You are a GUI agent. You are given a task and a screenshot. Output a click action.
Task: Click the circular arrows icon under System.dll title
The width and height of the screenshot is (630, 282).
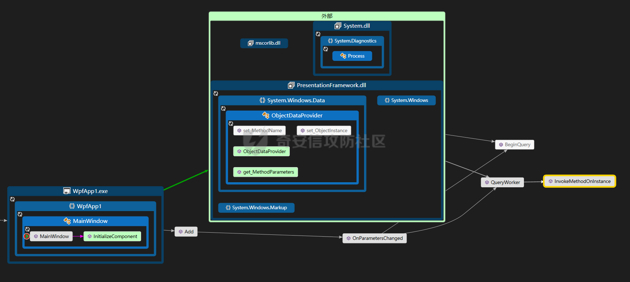tap(318, 34)
